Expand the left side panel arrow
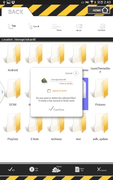 pos(2,92)
